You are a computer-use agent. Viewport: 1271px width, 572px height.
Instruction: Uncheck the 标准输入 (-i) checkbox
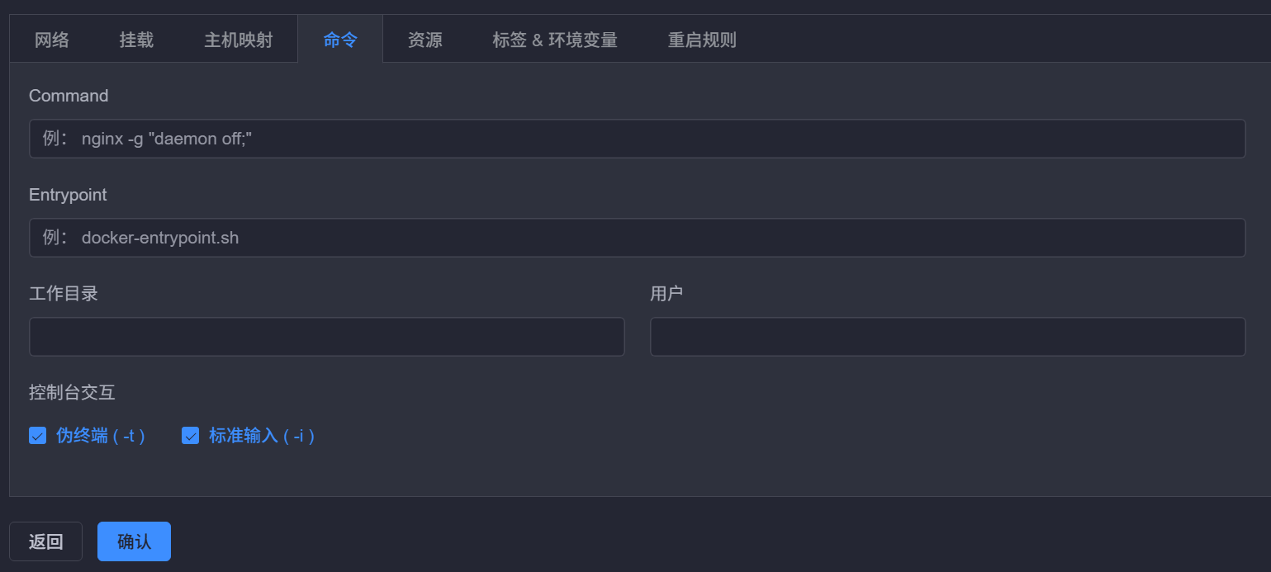pos(190,436)
